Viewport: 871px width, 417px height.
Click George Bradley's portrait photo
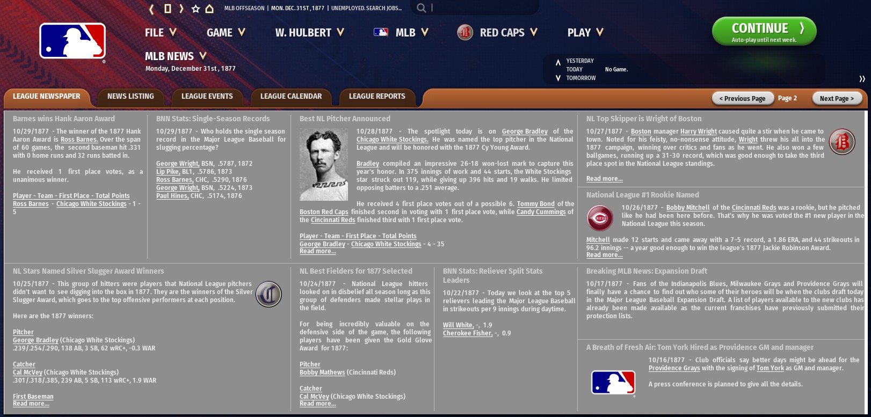point(323,164)
